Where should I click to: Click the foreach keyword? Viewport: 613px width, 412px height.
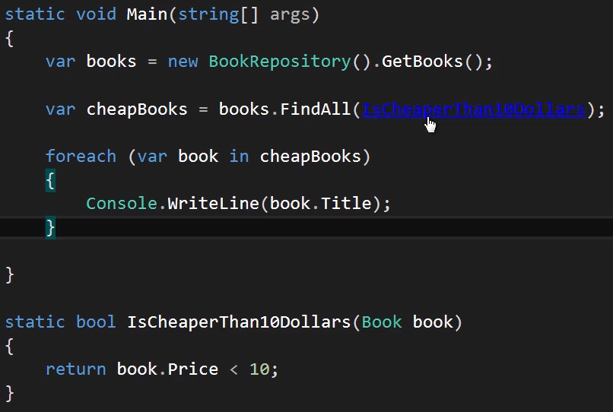pos(81,156)
